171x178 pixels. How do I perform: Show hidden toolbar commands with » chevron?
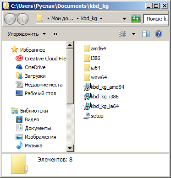(55, 34)
